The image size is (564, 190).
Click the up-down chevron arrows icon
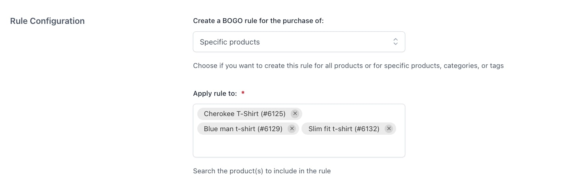(395, 42)
